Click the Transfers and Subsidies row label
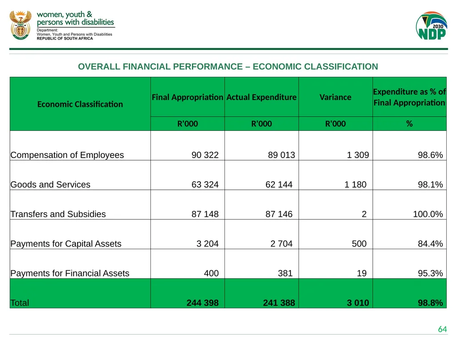Screen dimensions: 457x343 [x=58, y=214]
